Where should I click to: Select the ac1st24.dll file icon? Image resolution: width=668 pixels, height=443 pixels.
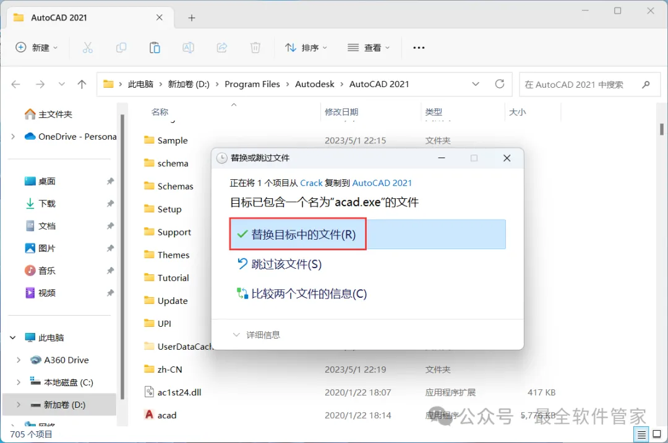(149, 392)
